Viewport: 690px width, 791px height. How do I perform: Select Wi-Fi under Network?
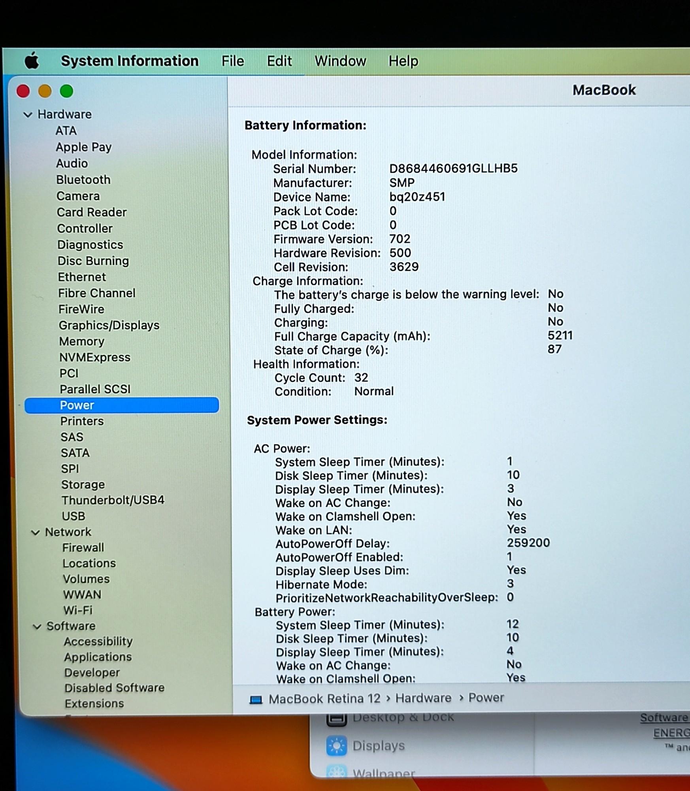tap(78, 611)
